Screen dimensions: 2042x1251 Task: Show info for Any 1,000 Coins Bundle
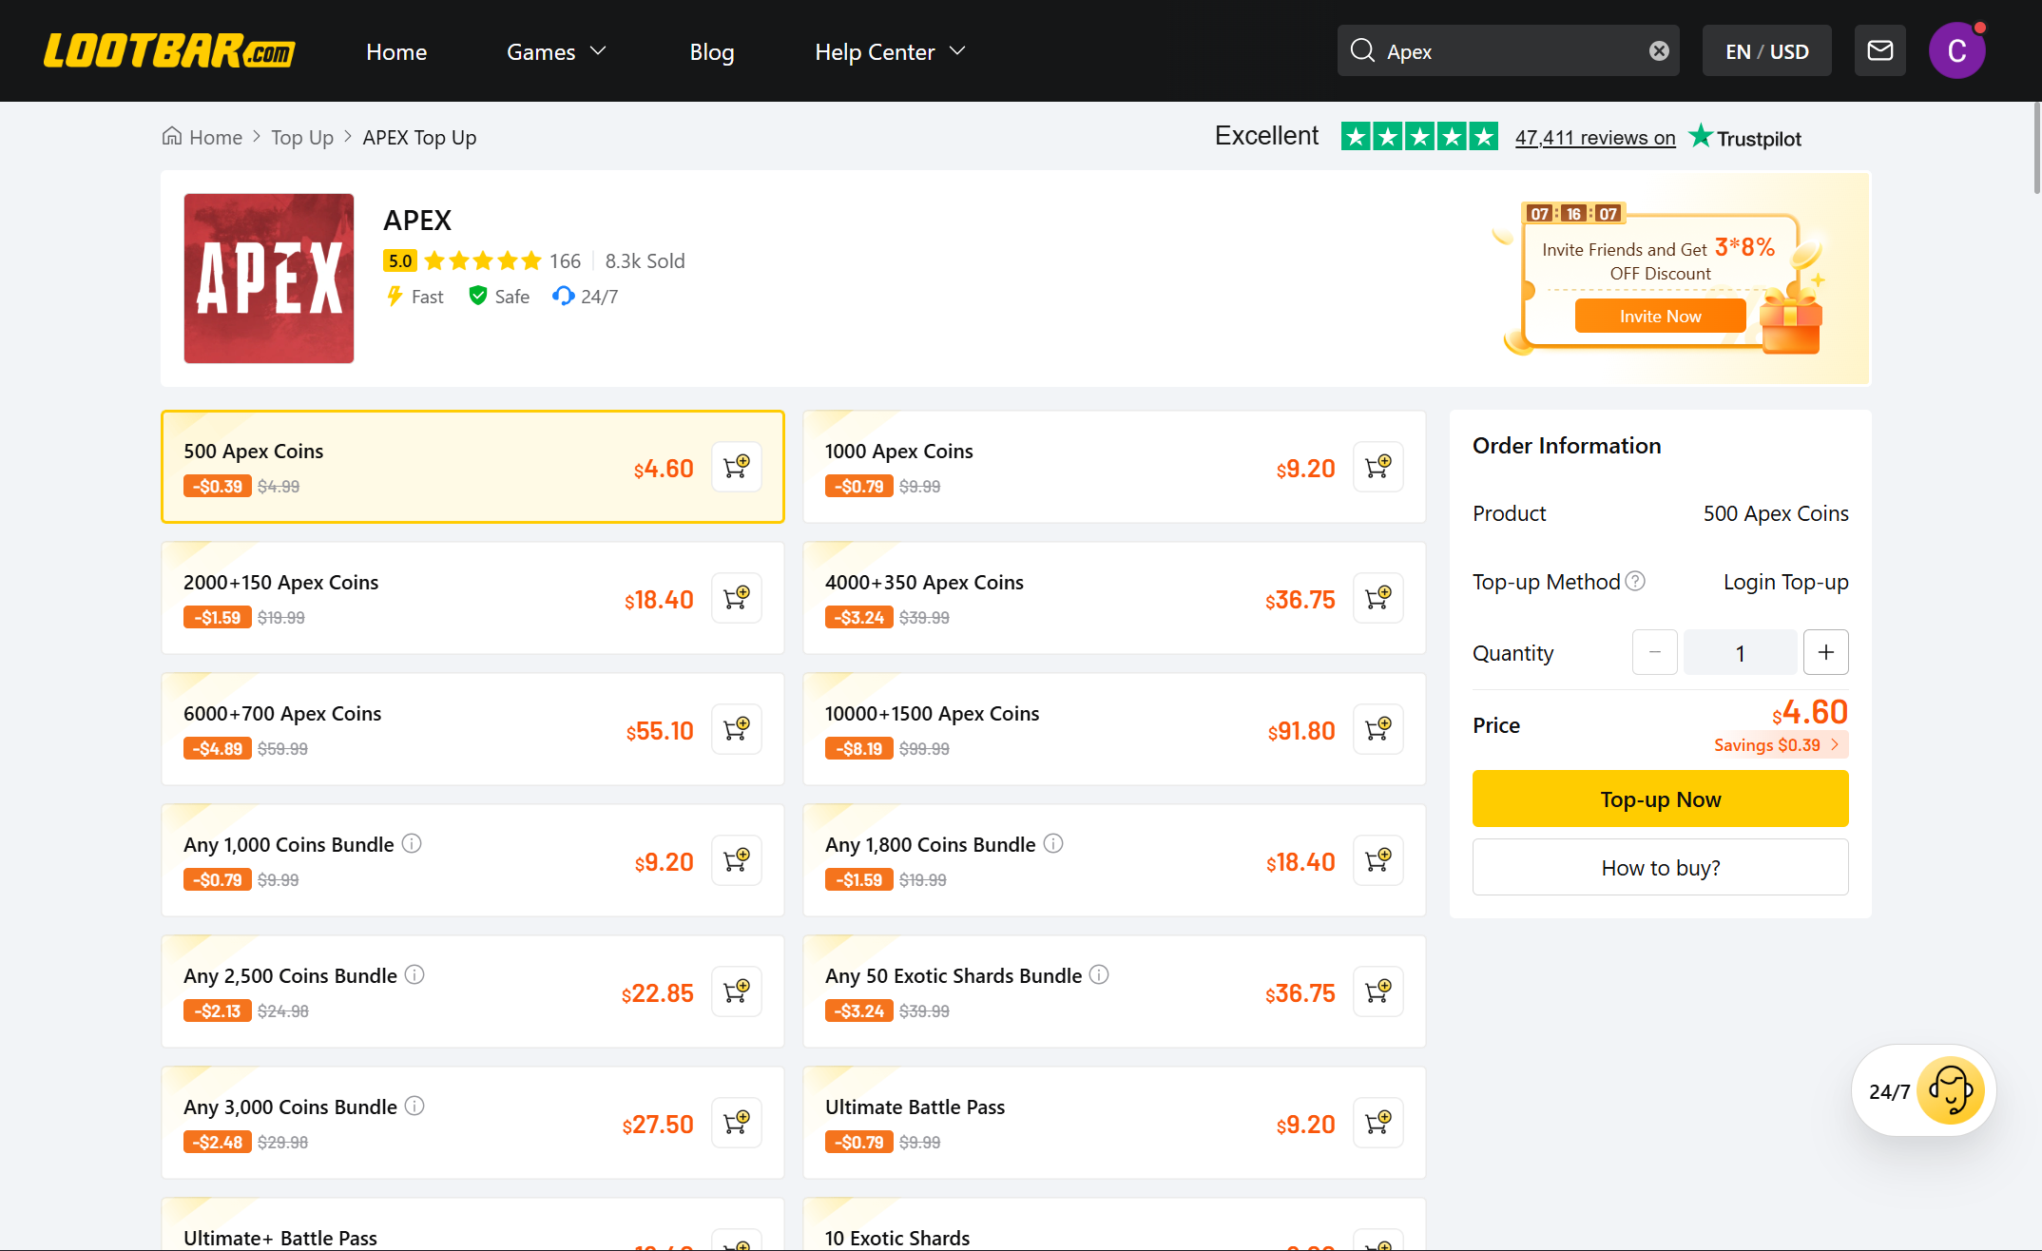pos(412,844)
